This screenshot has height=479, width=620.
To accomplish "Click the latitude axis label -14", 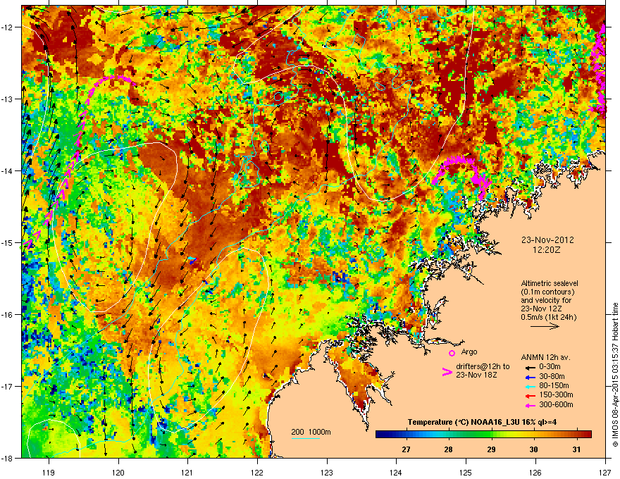I will coord(8,170).
